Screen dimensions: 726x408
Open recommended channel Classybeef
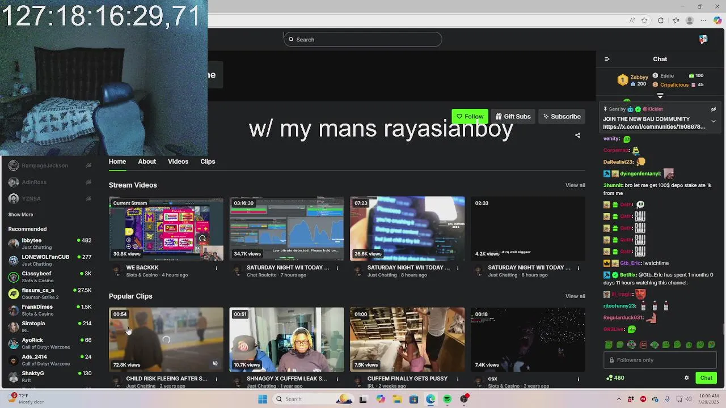click(x=49, y=277)
